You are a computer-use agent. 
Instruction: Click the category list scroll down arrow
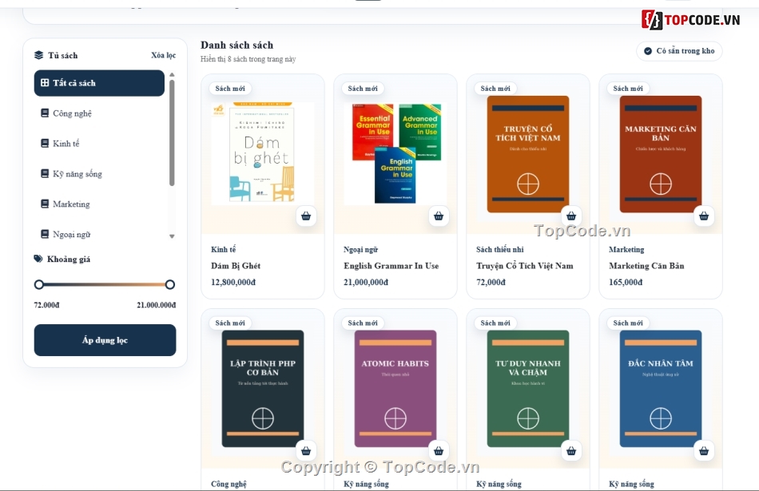(172, 236)
